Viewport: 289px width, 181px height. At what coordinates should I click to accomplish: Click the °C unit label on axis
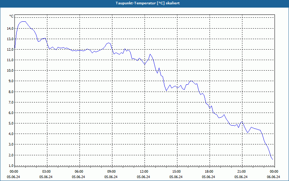[x=12, y=16]
